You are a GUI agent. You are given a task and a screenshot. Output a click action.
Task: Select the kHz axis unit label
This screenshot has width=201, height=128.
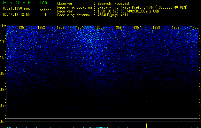tap(3, 26)
